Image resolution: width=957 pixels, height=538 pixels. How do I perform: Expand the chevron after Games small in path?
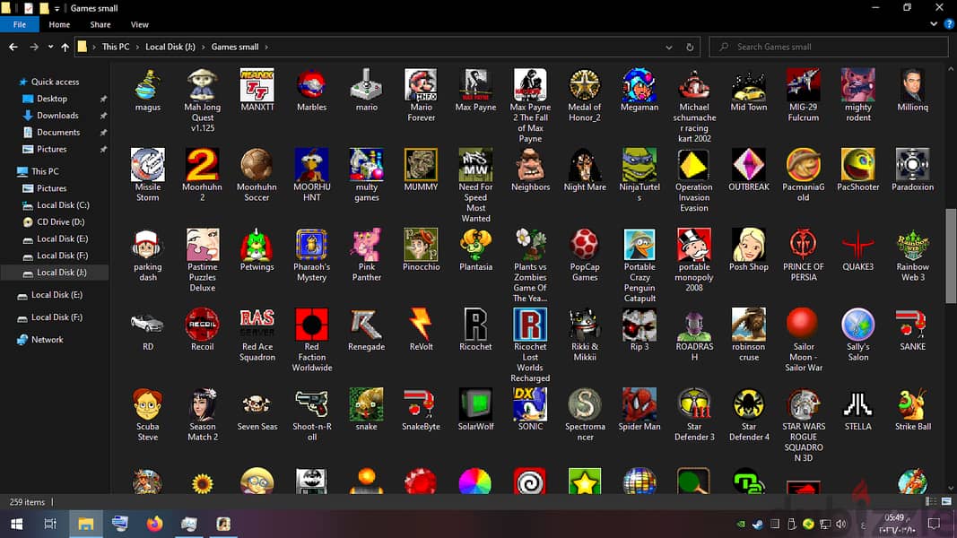[266, 47]
